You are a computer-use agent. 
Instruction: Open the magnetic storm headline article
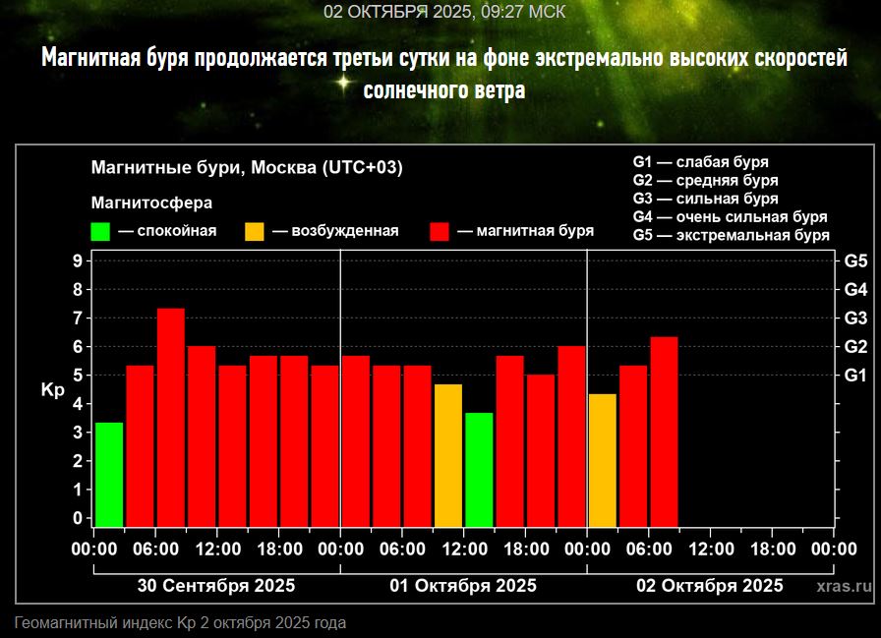pyautogui.click(x=444, y=74)
